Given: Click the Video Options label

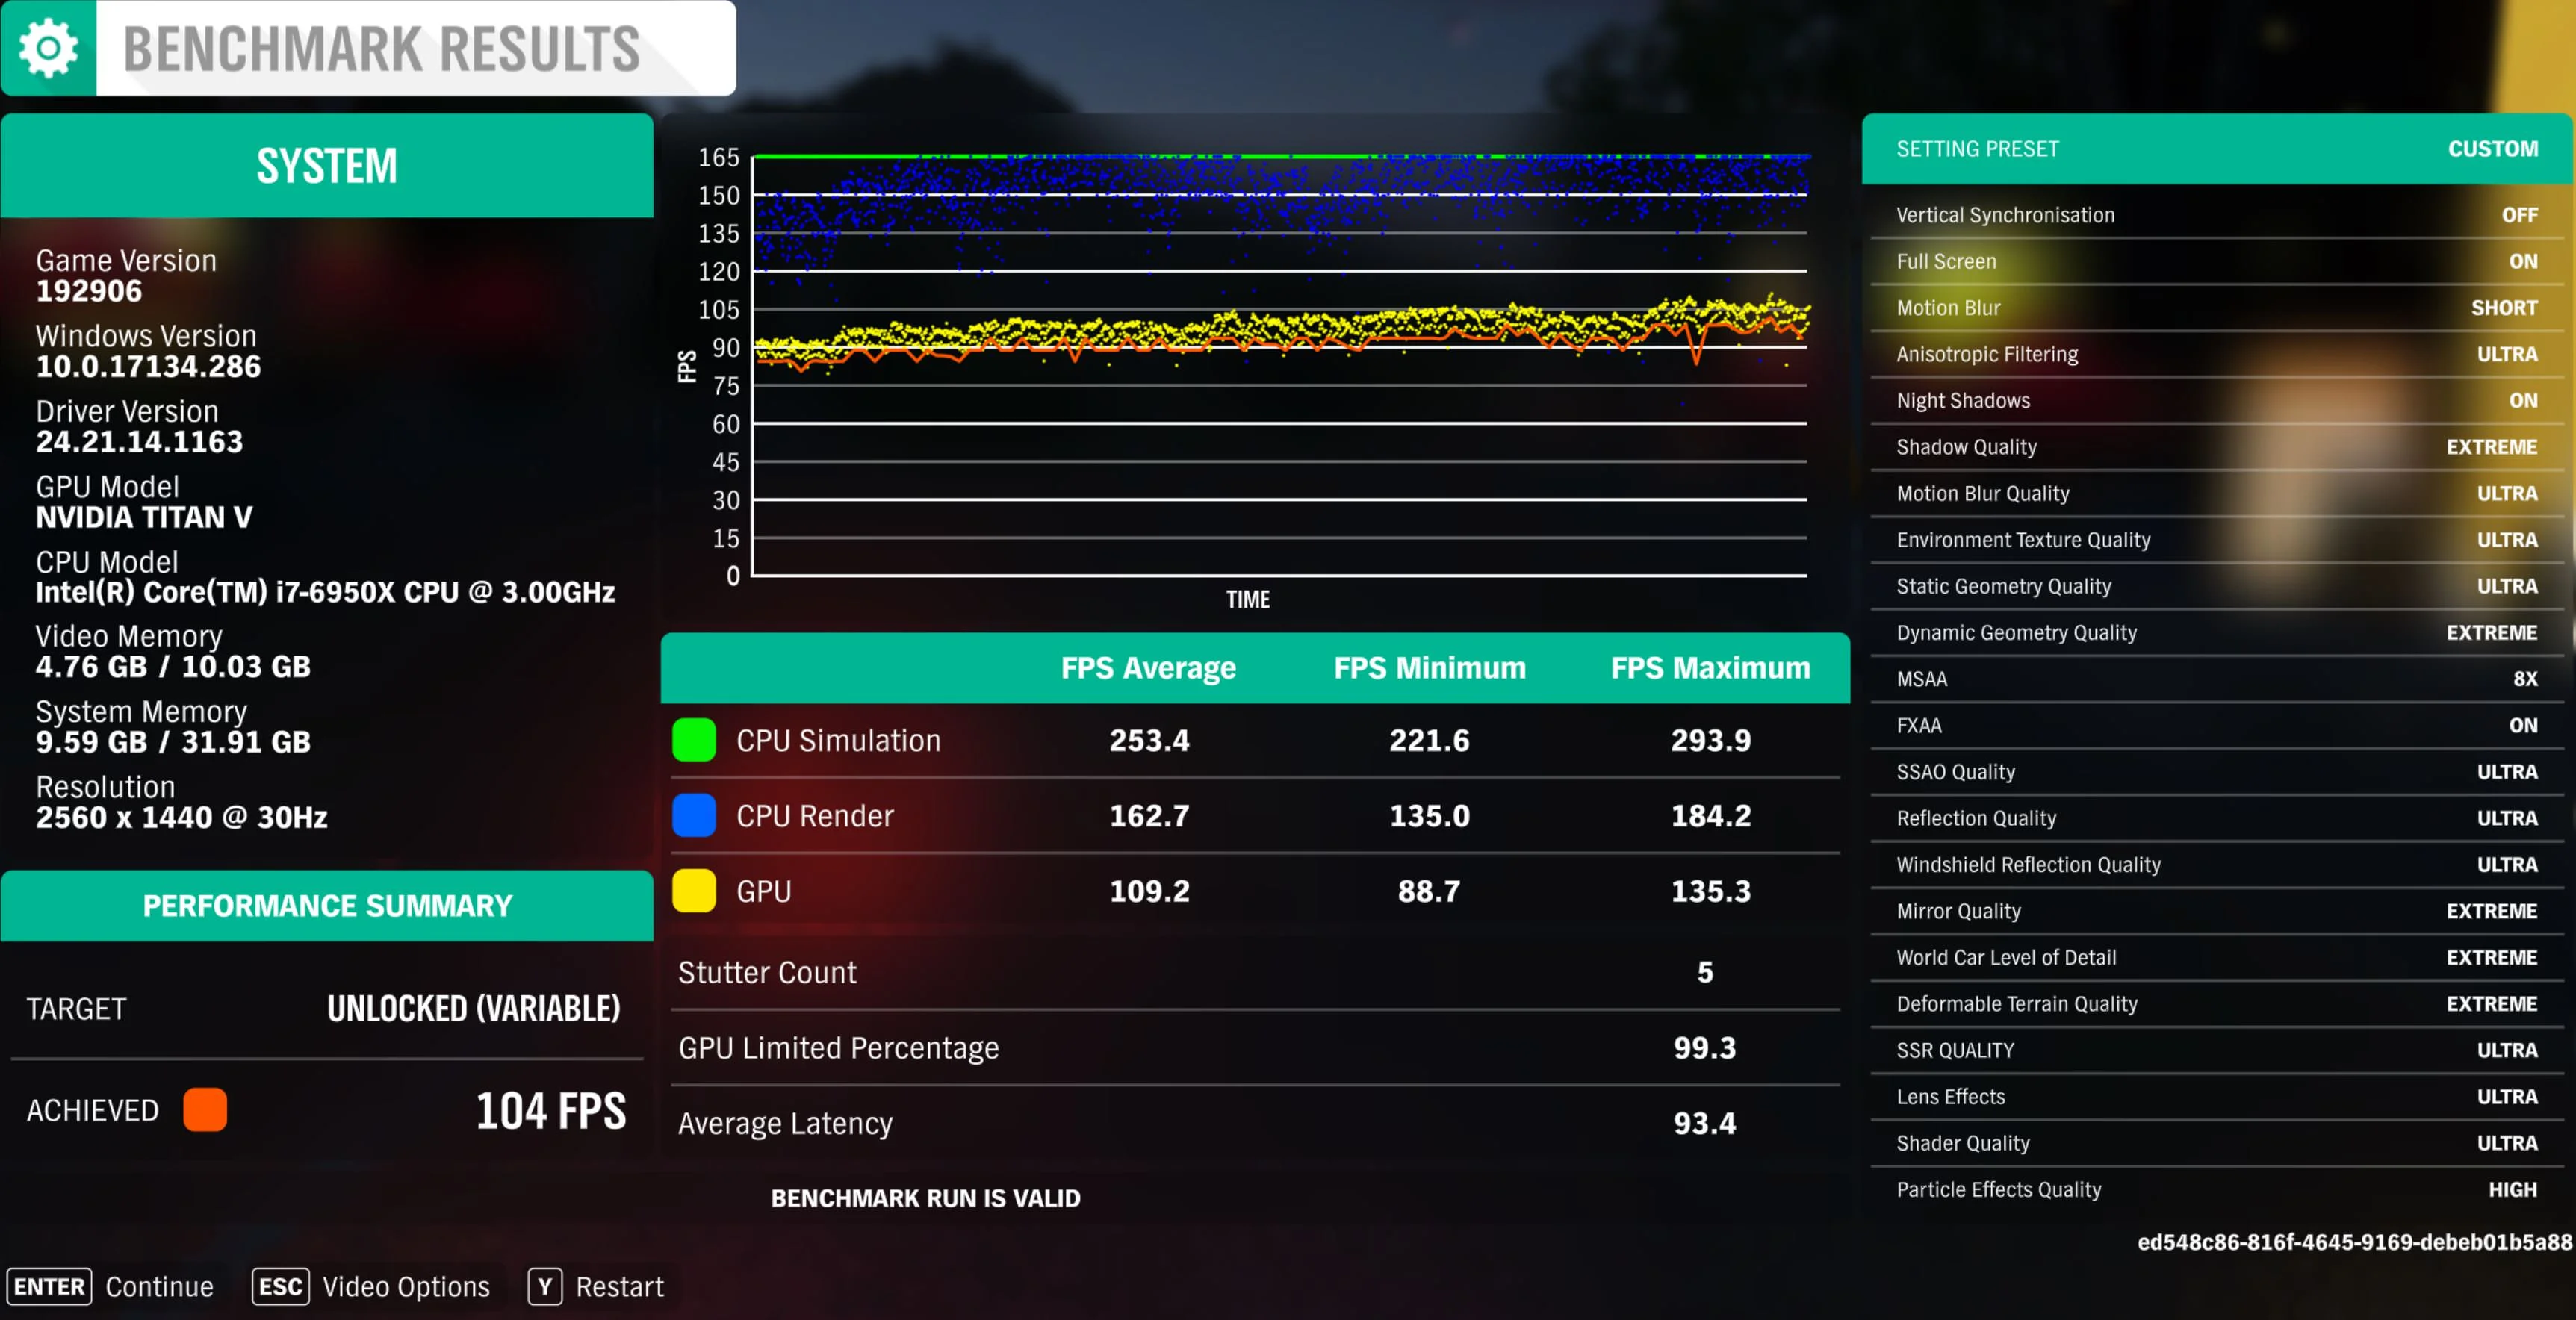Looking at the screenshot, I should [406, 1286].
